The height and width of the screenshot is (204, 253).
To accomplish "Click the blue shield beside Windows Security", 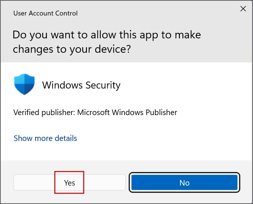I will click(x=24, y=85).
